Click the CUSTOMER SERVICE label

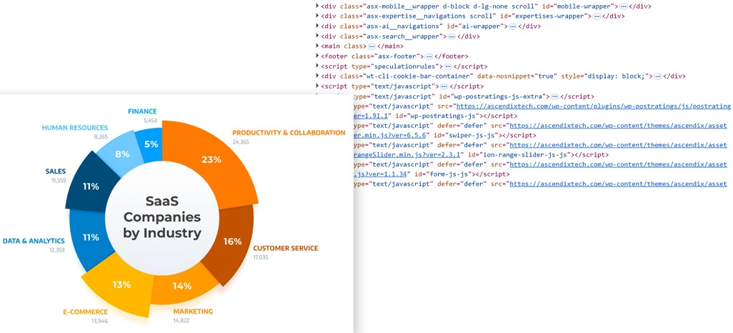(285, 249)
